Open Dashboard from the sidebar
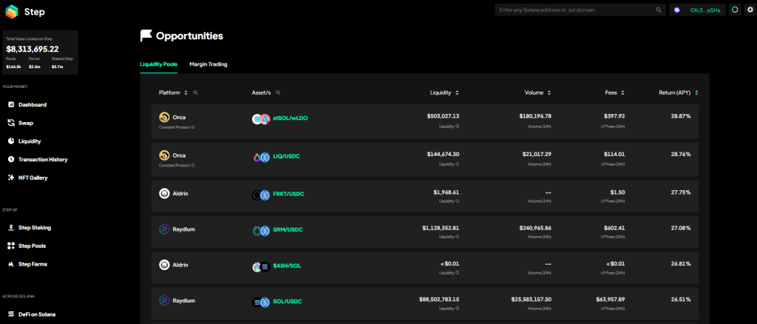757x324 pixels. click(x=27, y=105)
